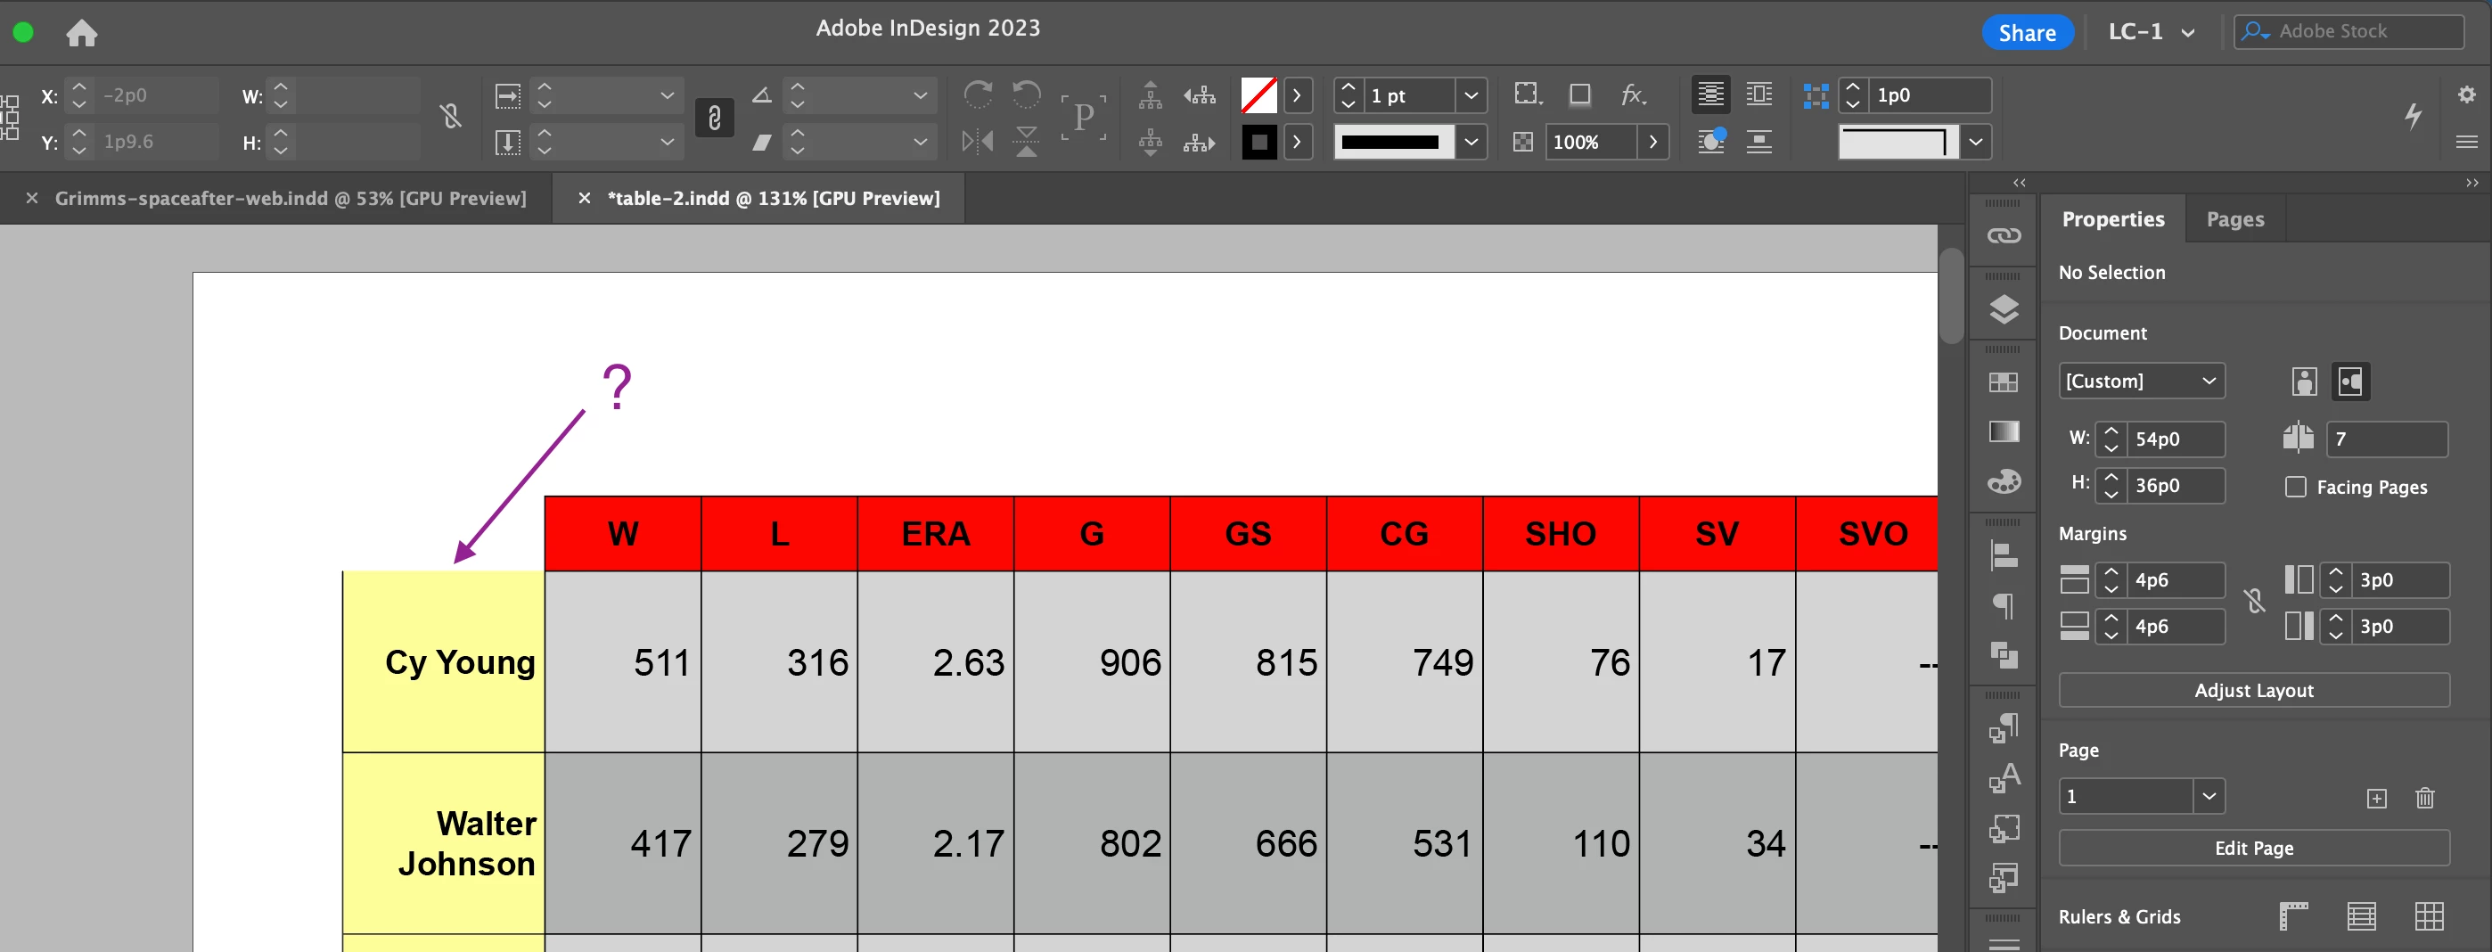Viewport: 2492px width, 952px height.
Task: Open the LC-1 workspace switcher
Action: tap(2151, 32)
